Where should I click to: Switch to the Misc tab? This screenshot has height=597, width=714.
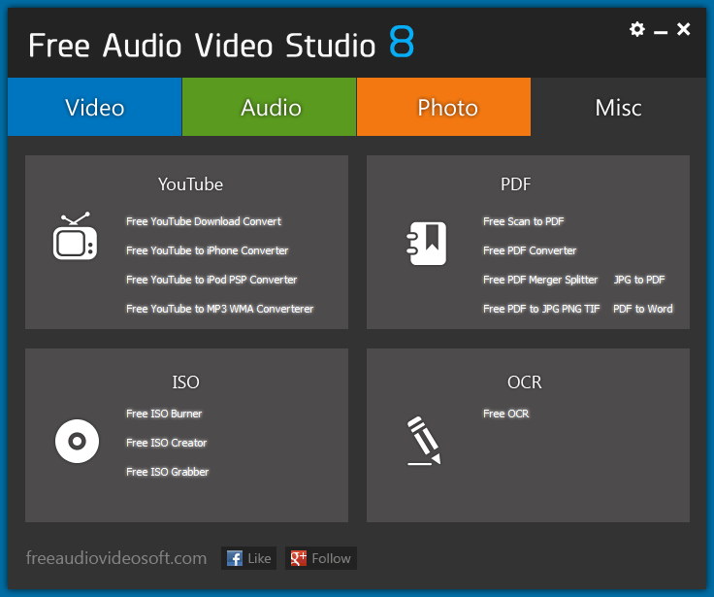coord(618,107)
